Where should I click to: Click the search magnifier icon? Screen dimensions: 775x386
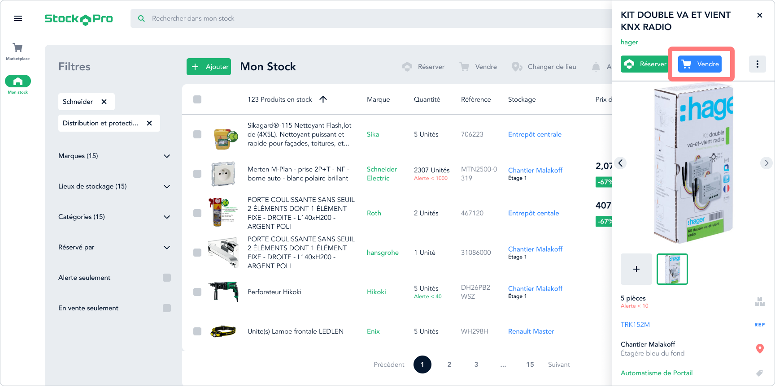coord(141,18)
